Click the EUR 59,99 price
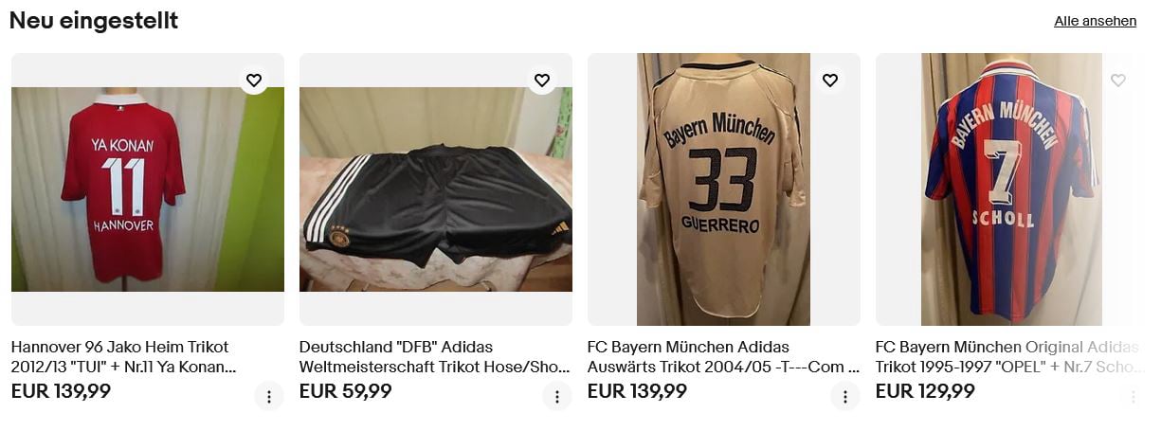 click(x=346, y=391)
